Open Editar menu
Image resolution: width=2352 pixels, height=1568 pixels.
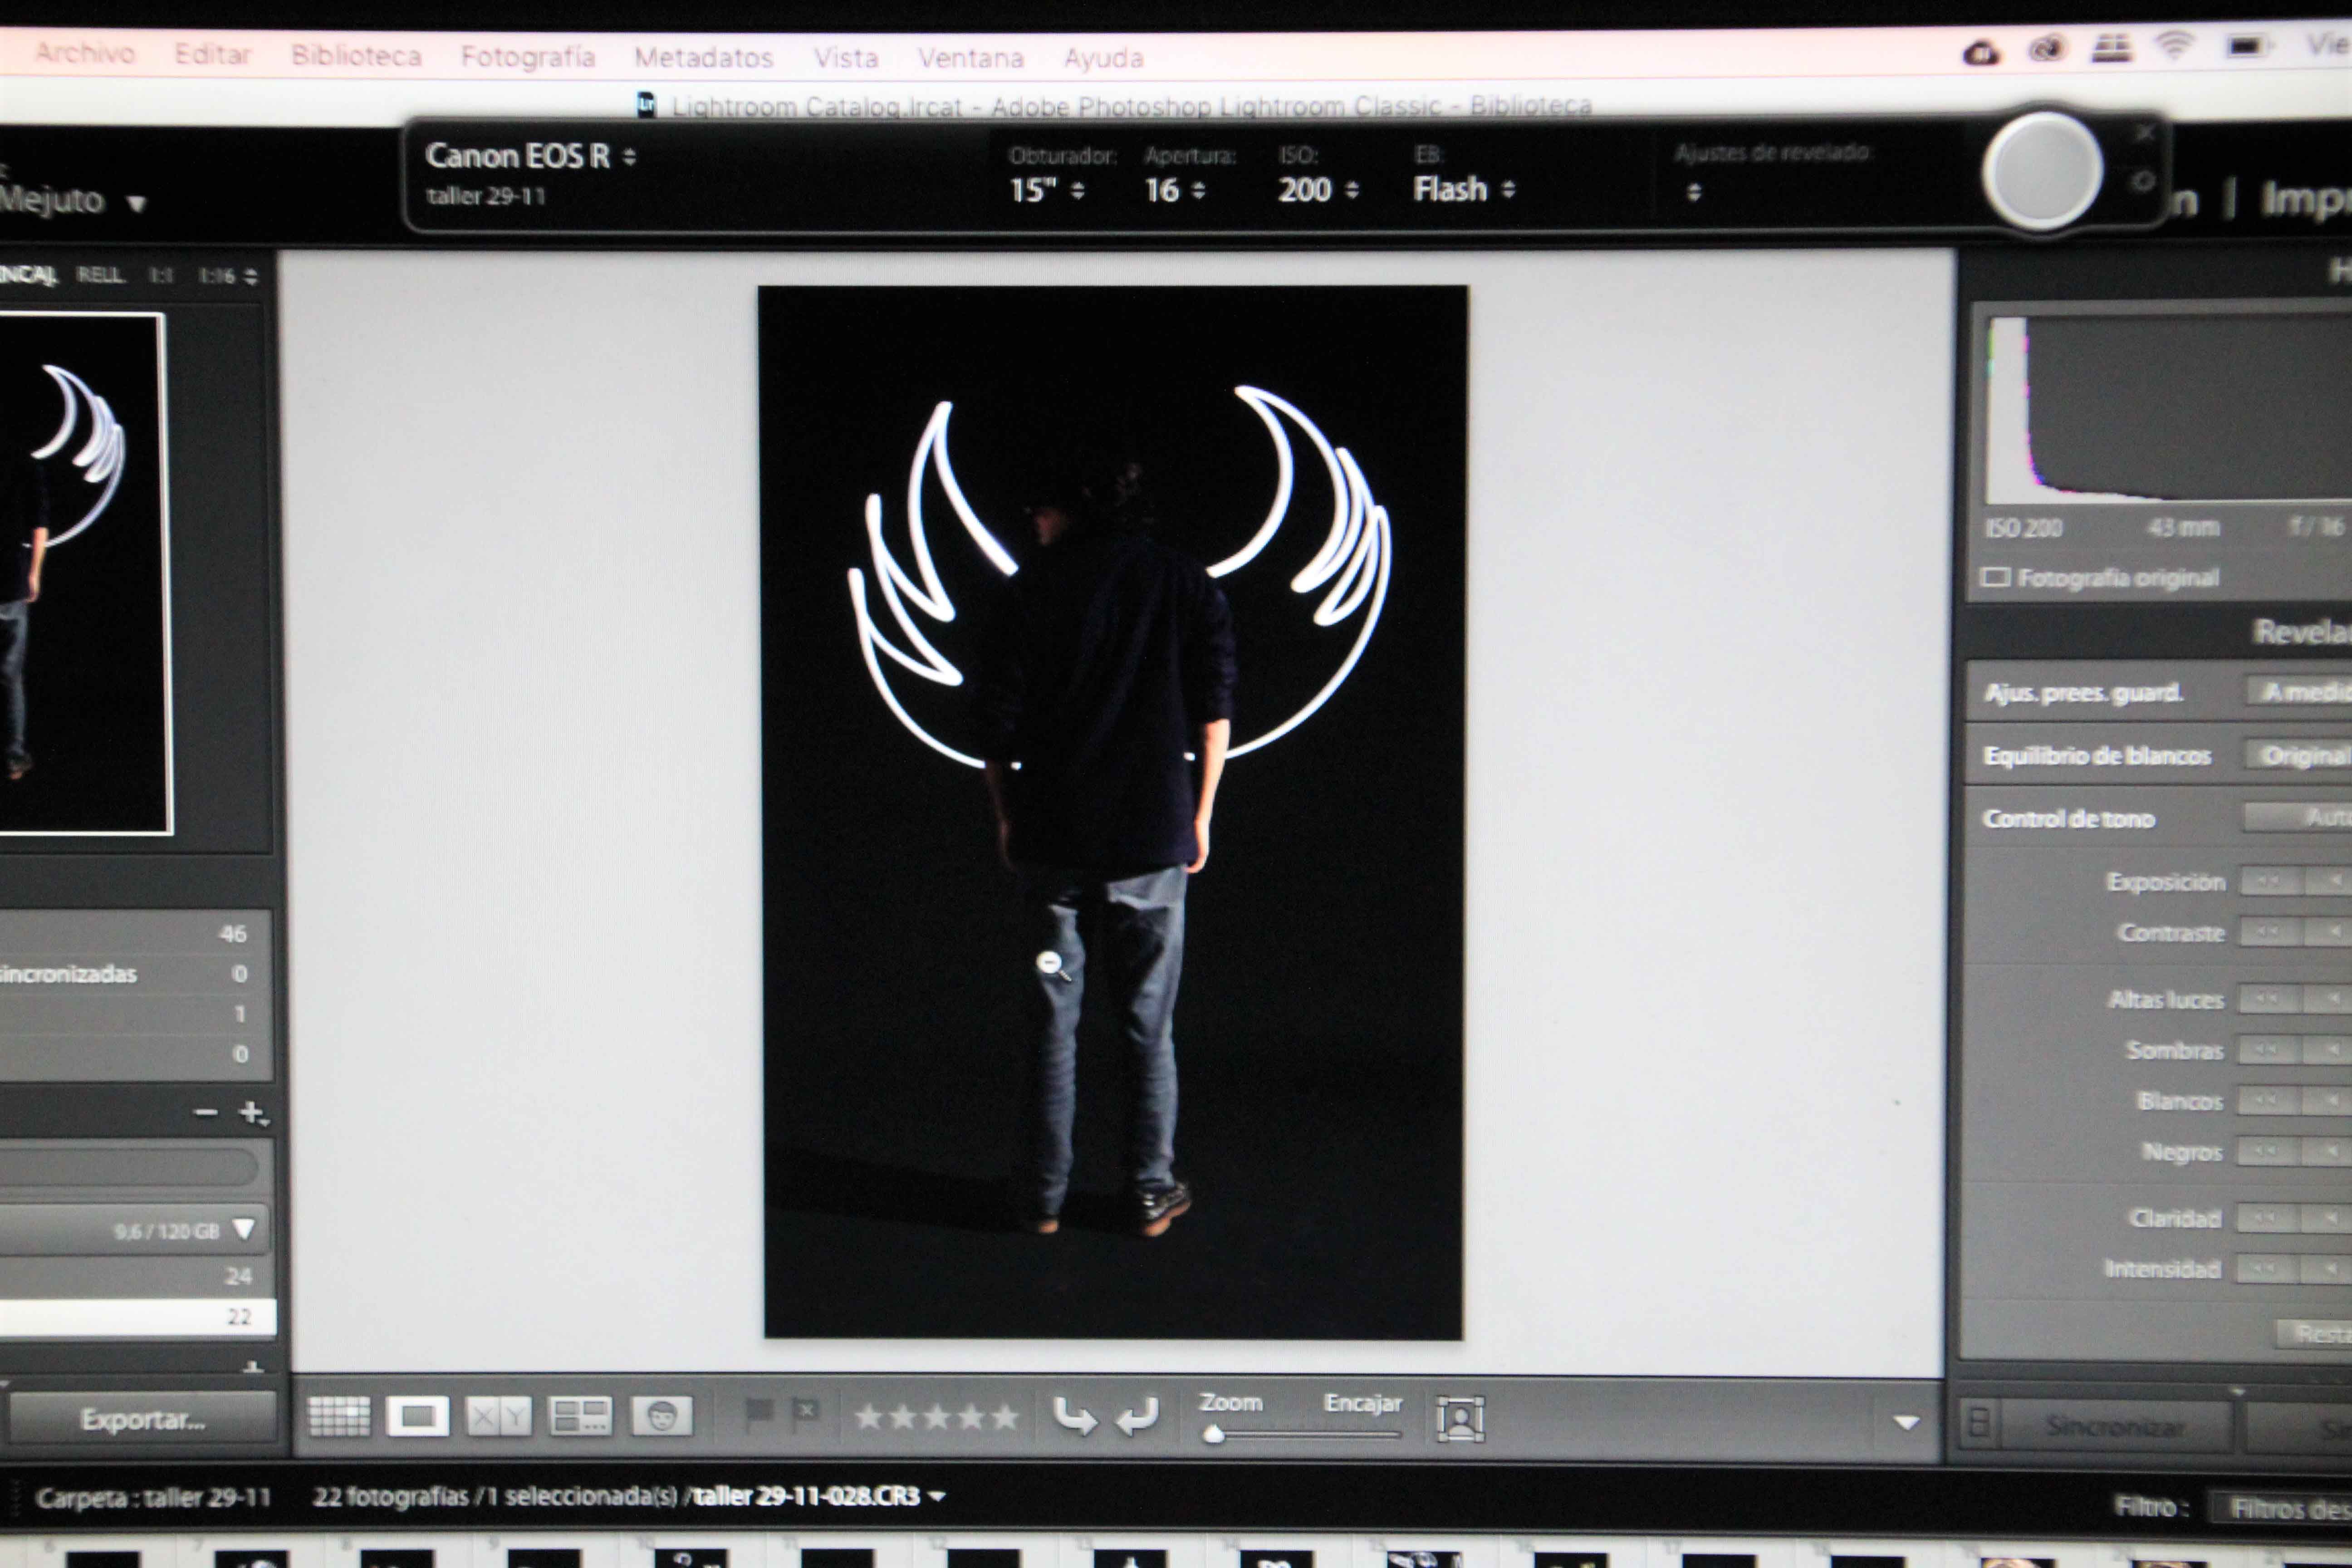tap(212, 54)
